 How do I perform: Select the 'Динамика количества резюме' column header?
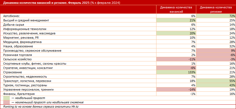pos(216,10)
